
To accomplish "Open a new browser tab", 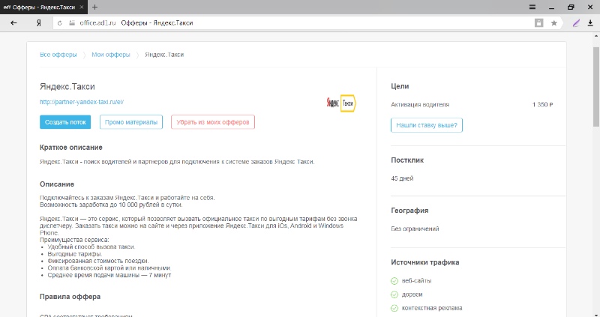I will [94, 6].
